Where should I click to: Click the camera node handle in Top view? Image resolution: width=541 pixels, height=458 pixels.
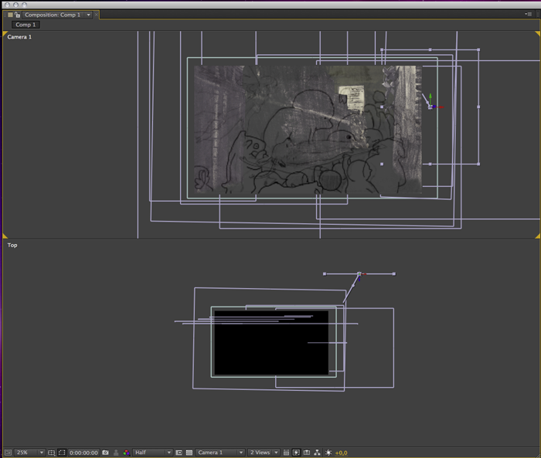[x=359, y=274]
